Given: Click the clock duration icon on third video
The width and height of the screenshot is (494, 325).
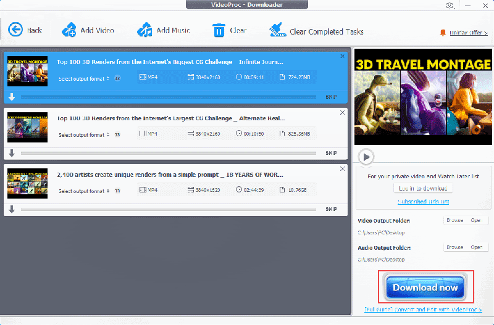Looking at the screenshot, I should point(239,189).
